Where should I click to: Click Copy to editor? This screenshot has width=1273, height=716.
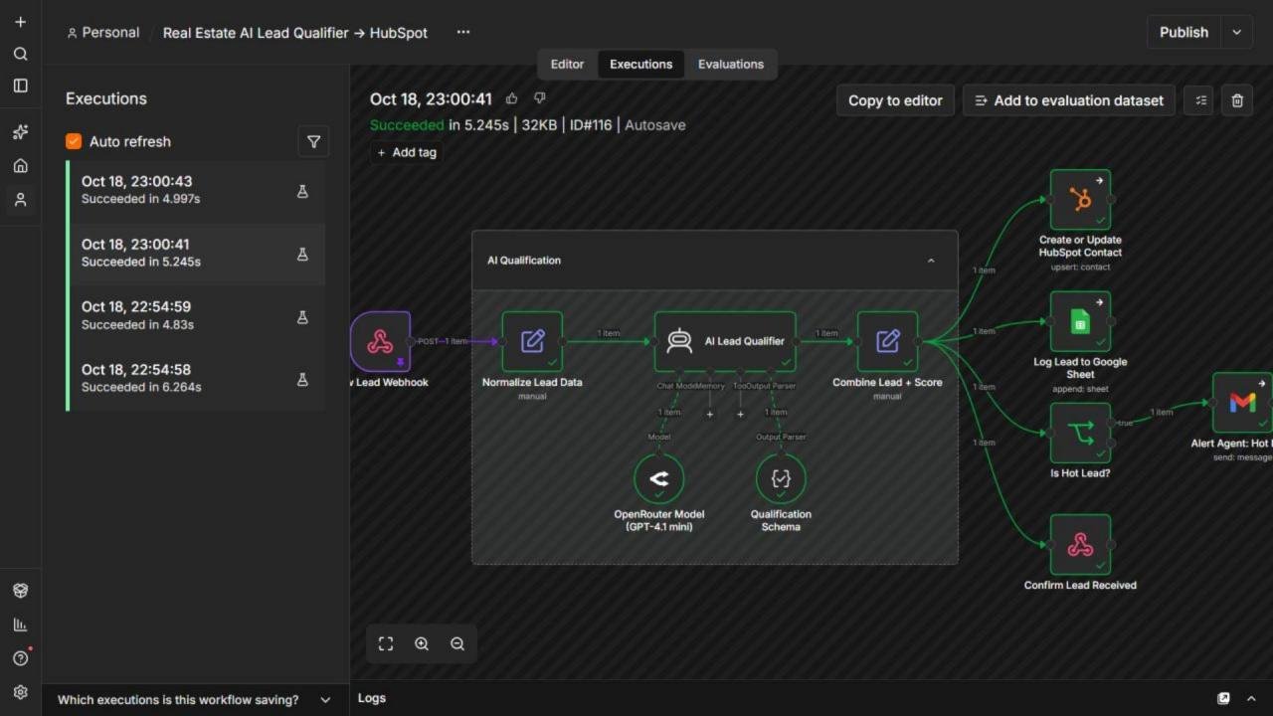click(x=895, y=100)
